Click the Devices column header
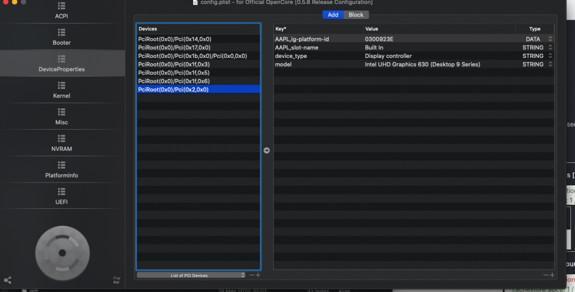The image size is (575, 292). tap(198, 29)
